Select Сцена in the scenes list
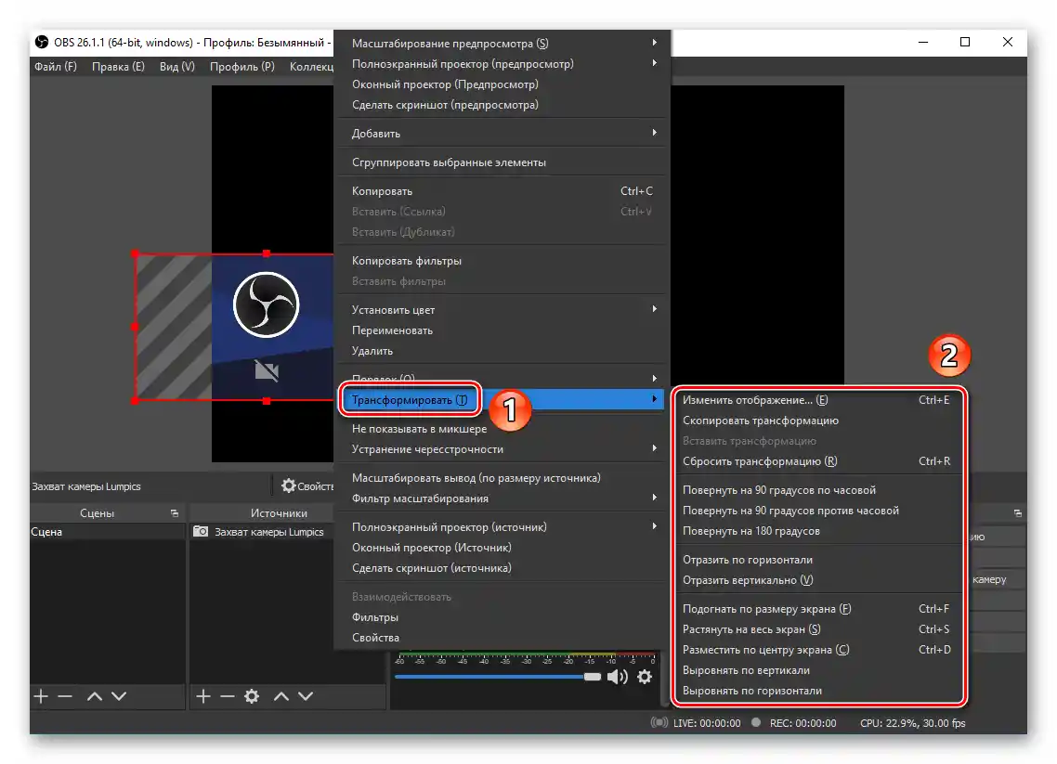The width and height of the screenshot is (1057, 764). coord(107,532)
